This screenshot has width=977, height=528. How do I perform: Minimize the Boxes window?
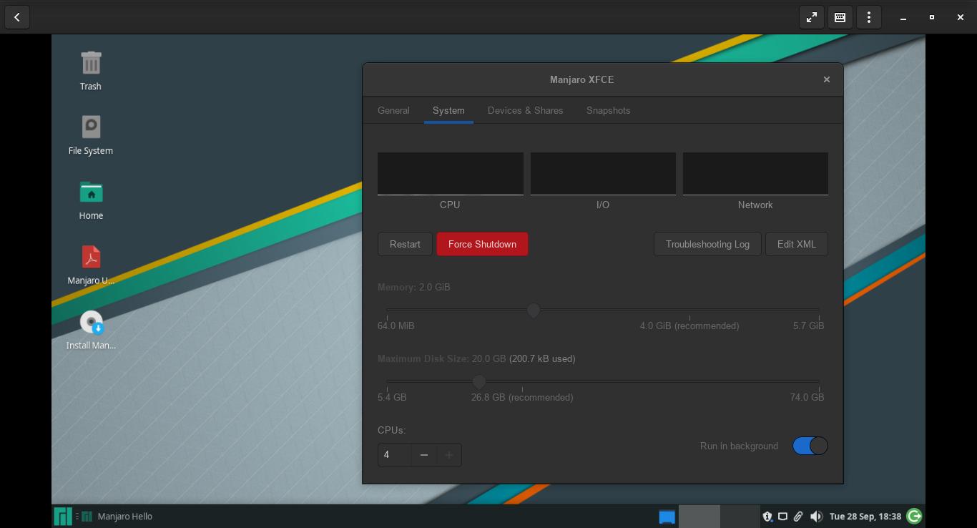(903, 17)
